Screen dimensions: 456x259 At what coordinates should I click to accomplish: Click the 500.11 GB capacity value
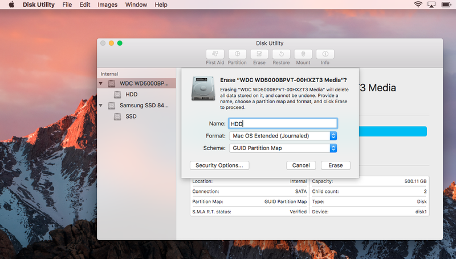pyautogui.click(x=416, y=181)
